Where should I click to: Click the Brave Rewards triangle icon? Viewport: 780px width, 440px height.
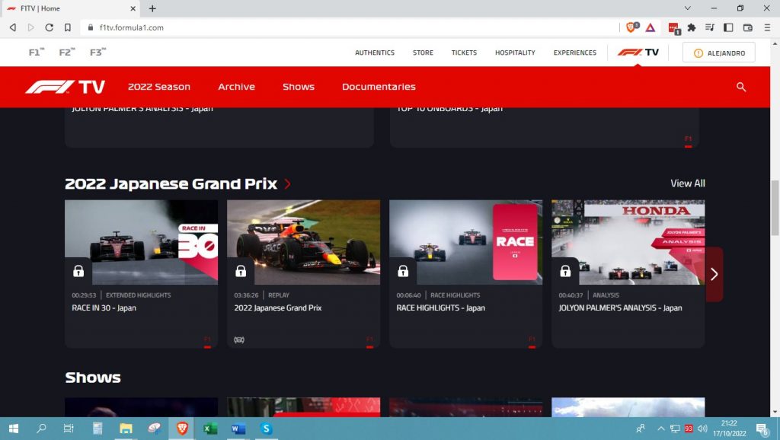pyautogui.click(x=651, y=27)
